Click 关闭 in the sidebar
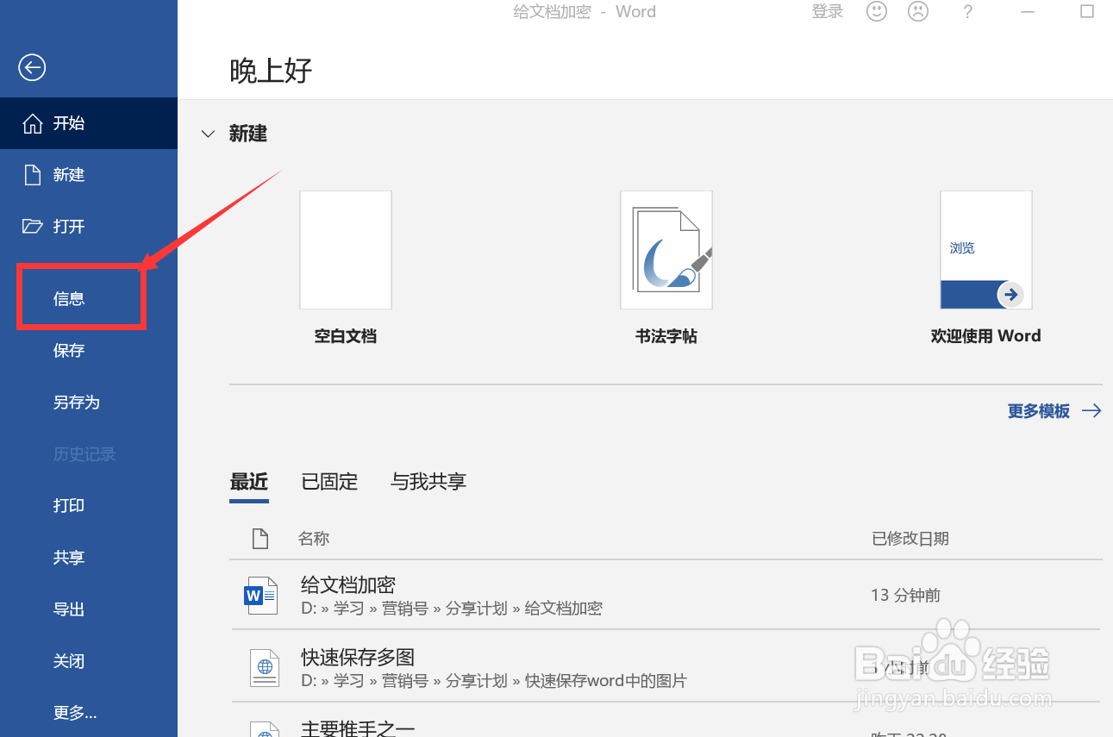Image resolution: width=1113 pixels, height=737 pixels. click(89, 661)
